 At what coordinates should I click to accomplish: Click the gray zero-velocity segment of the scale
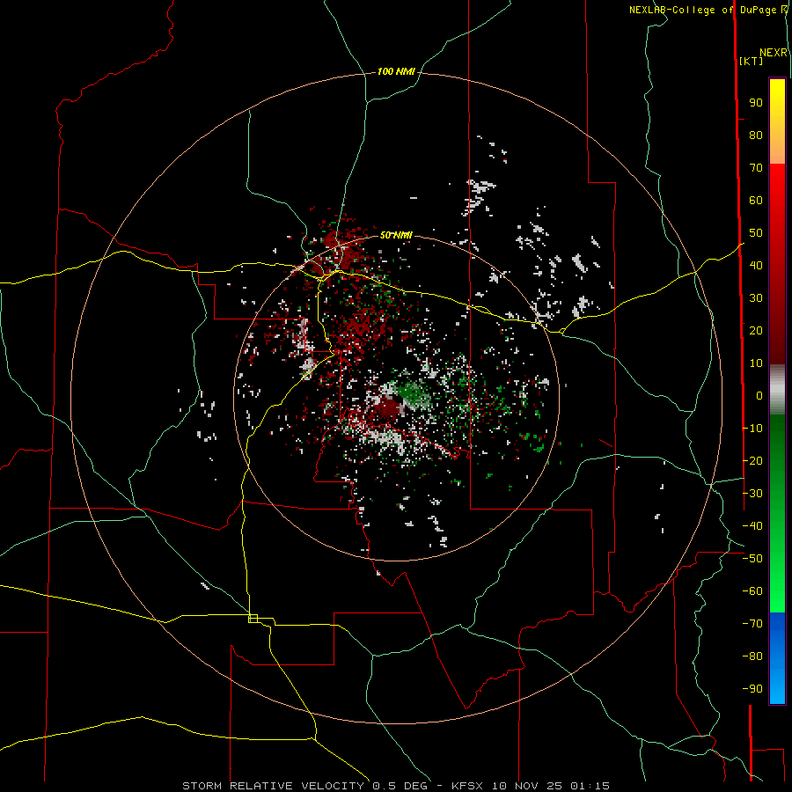click(x=777, y=390)
